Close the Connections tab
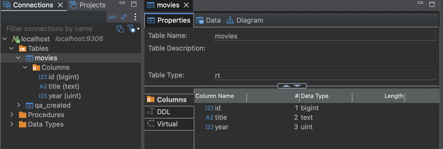The image size is (443, 149). [x=60, y=5]
